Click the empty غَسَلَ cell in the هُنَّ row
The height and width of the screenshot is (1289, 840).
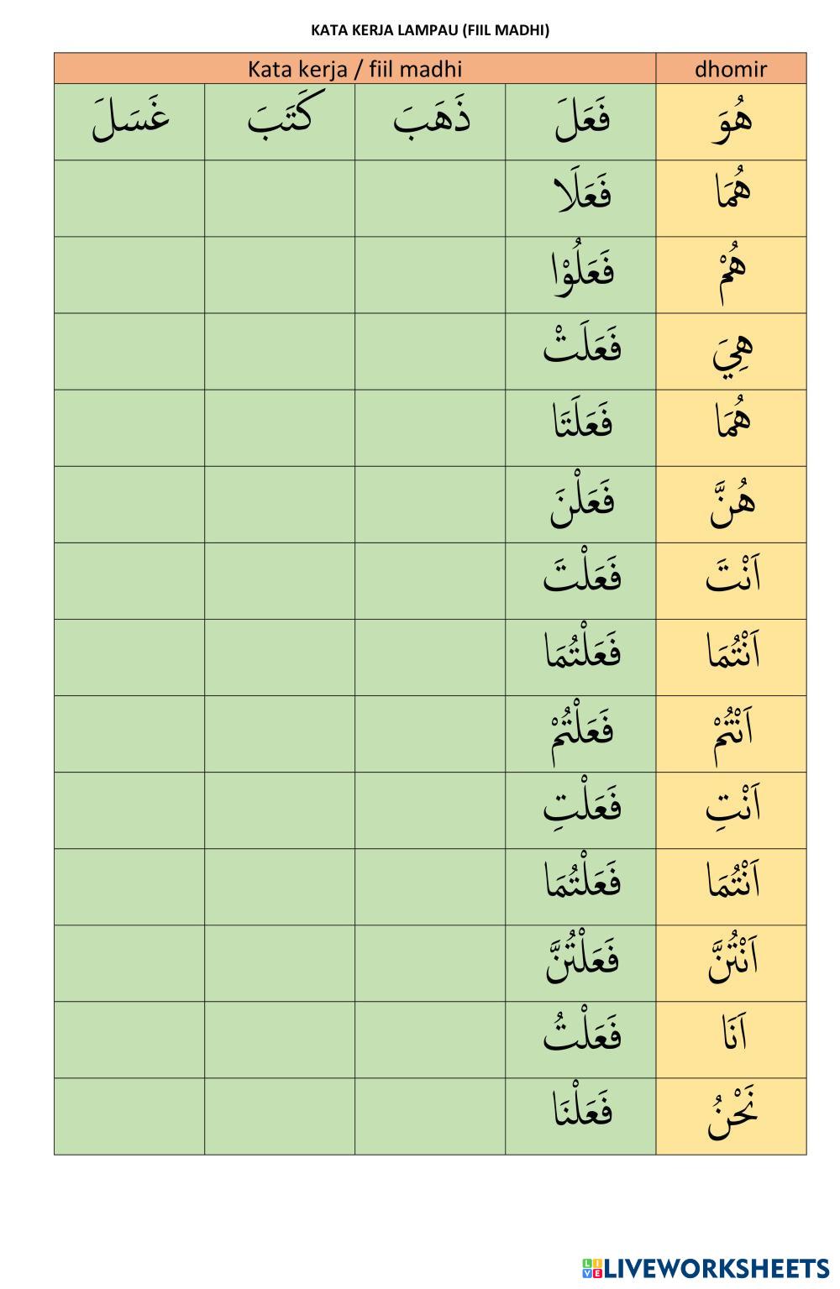pos(129,504)
